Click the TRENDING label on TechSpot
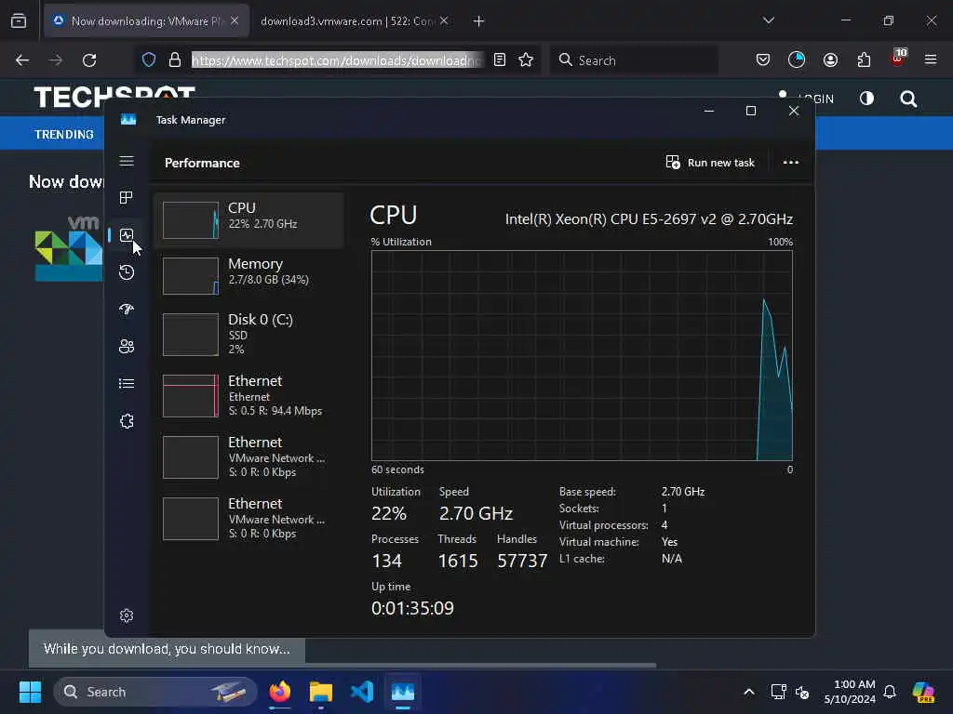The width and height of the screenshot is (953, 714). [64, 134]
